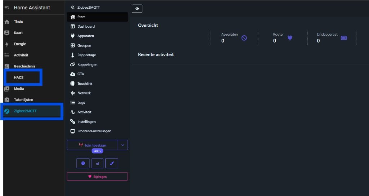The width and height of the screenshot is (369, 196).
Task: Click the Apparaten blocked-circle icon in overview
Action: point(244,38)
